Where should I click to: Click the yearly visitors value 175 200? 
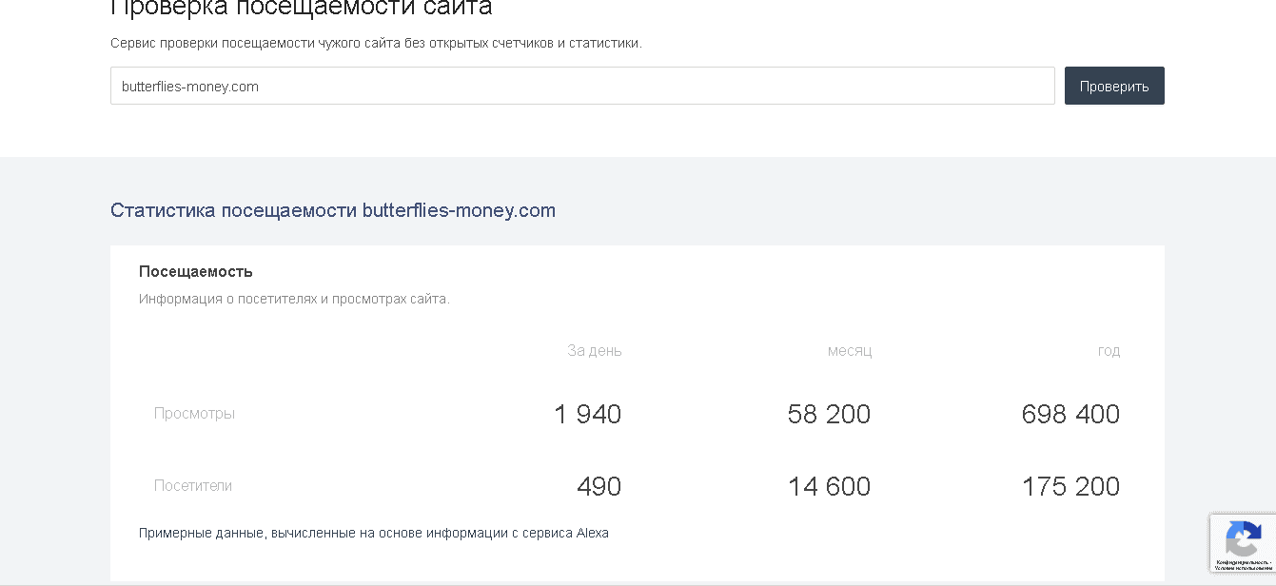pyautogui.click(x=1070, y=487)
